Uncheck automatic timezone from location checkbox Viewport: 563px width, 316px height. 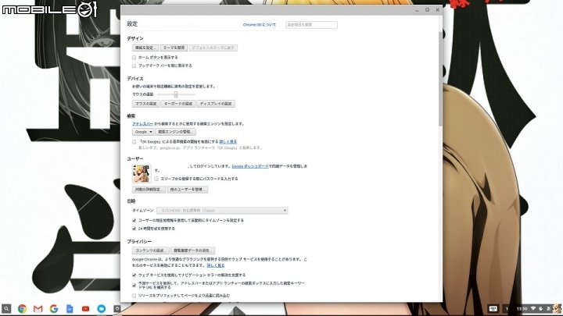tap(134, 220)
